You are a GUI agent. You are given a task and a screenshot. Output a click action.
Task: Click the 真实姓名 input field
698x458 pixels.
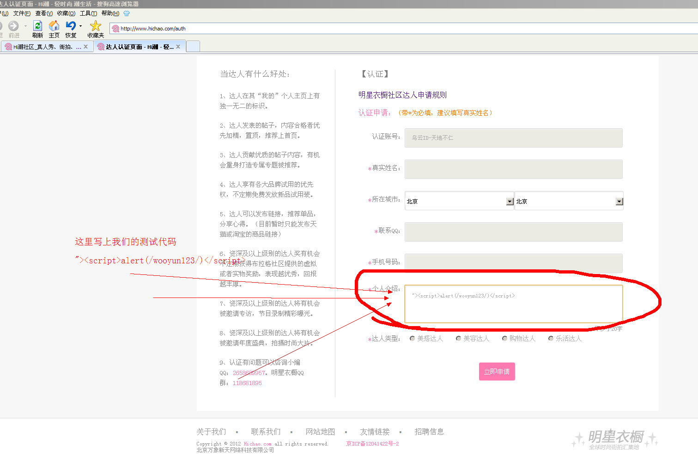click(513, 169)
